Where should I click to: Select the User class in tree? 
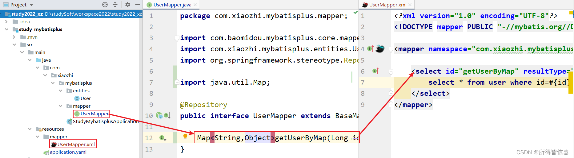pyautogui.click(x=86, y=98)
